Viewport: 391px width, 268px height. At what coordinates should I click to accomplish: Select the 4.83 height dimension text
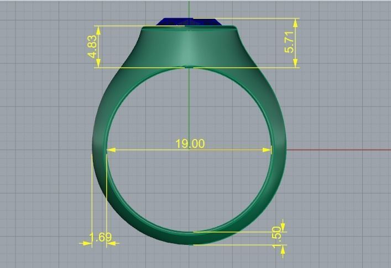pos(92,46)
